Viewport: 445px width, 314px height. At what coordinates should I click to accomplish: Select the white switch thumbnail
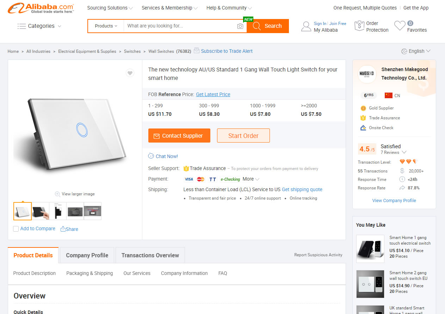23,211
